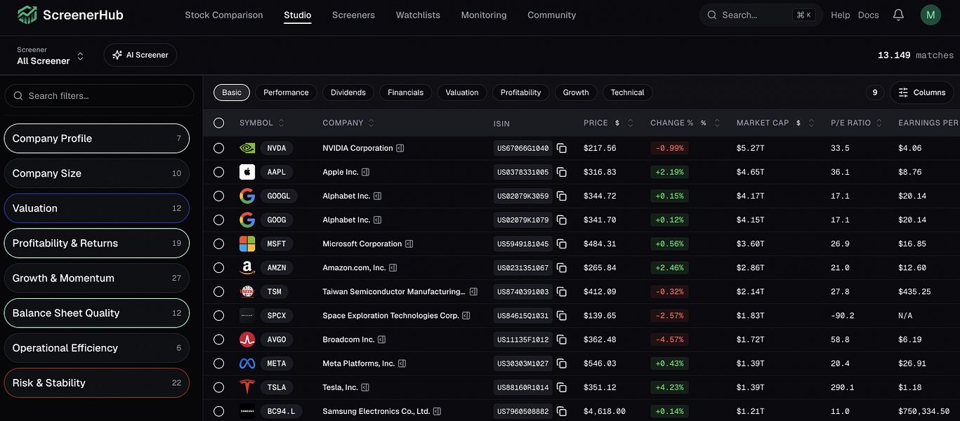Click the Tesla company logo
The height and width of the screenshot is (421, 960).
click(247, 387)
